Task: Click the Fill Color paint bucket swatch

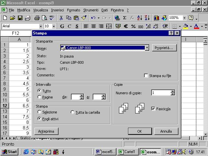Action: (186, 26)
